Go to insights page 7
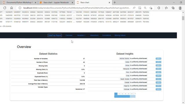The image size is (185, 104). click(135, 94)
